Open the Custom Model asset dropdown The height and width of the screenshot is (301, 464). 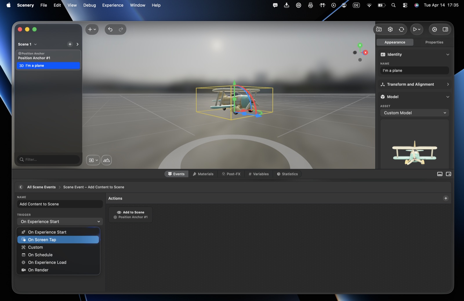[x=414, y=113]
